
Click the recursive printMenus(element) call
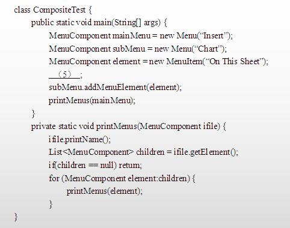[x=105, y=191]
